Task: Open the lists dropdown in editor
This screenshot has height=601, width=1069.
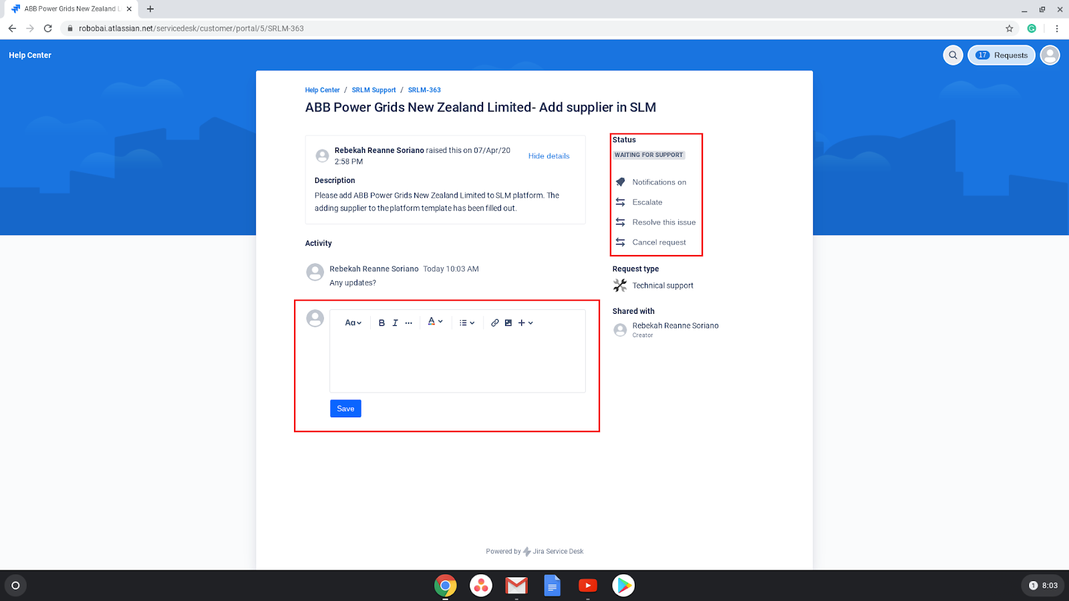Action: coord(467,323)
